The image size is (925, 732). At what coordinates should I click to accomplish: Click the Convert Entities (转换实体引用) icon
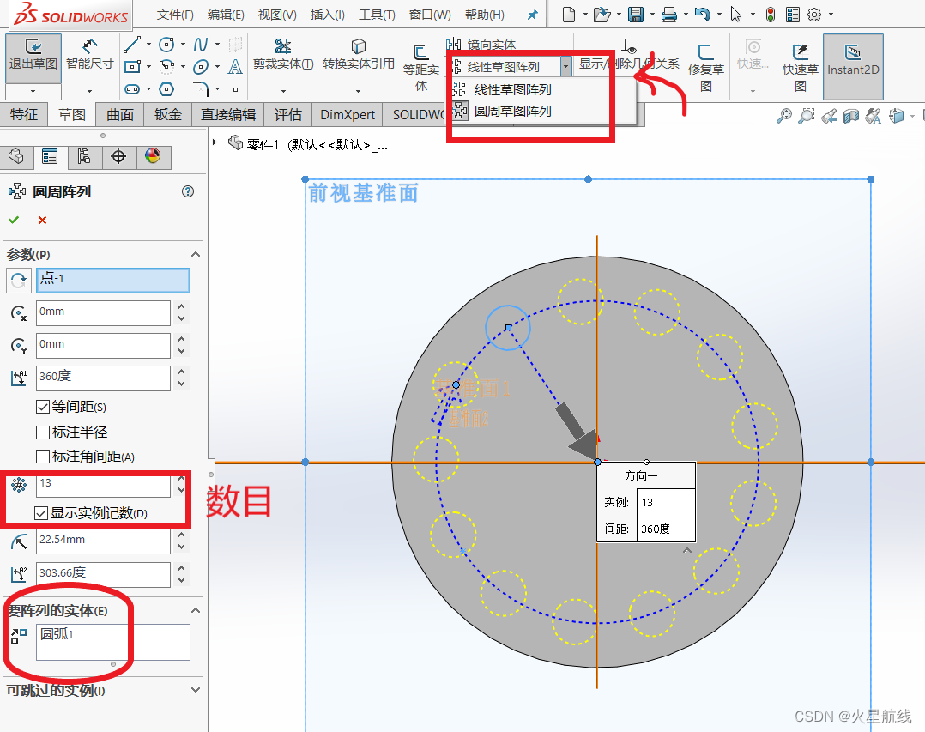point(358,53)
